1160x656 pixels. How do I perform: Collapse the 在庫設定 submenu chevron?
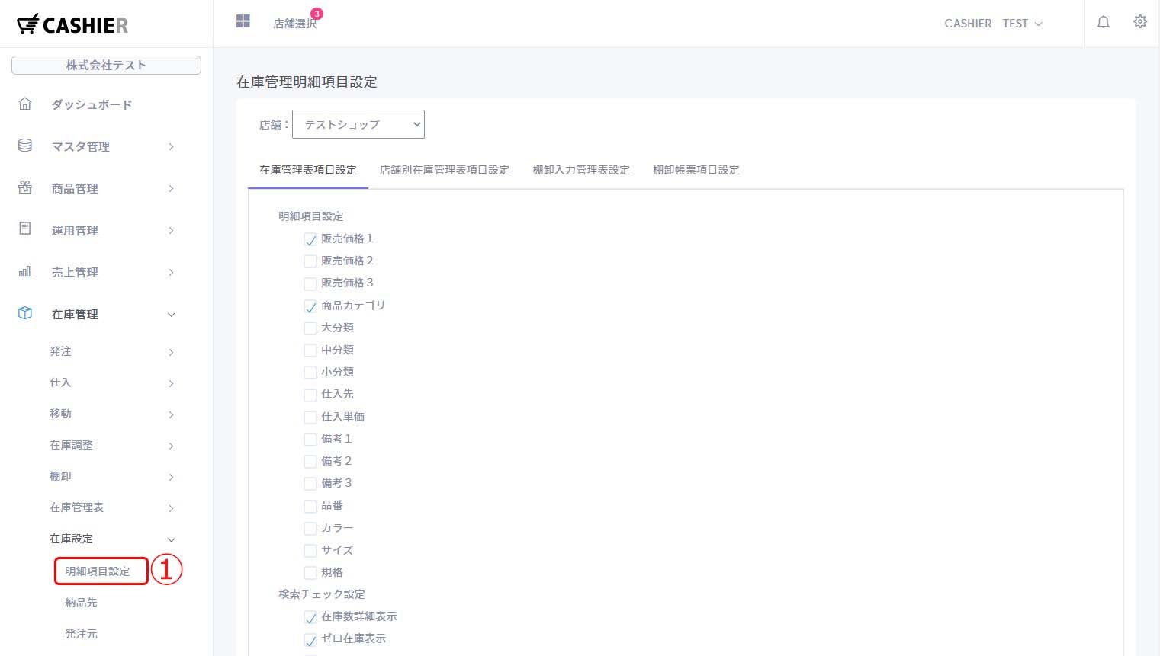(x=171, y=539)
